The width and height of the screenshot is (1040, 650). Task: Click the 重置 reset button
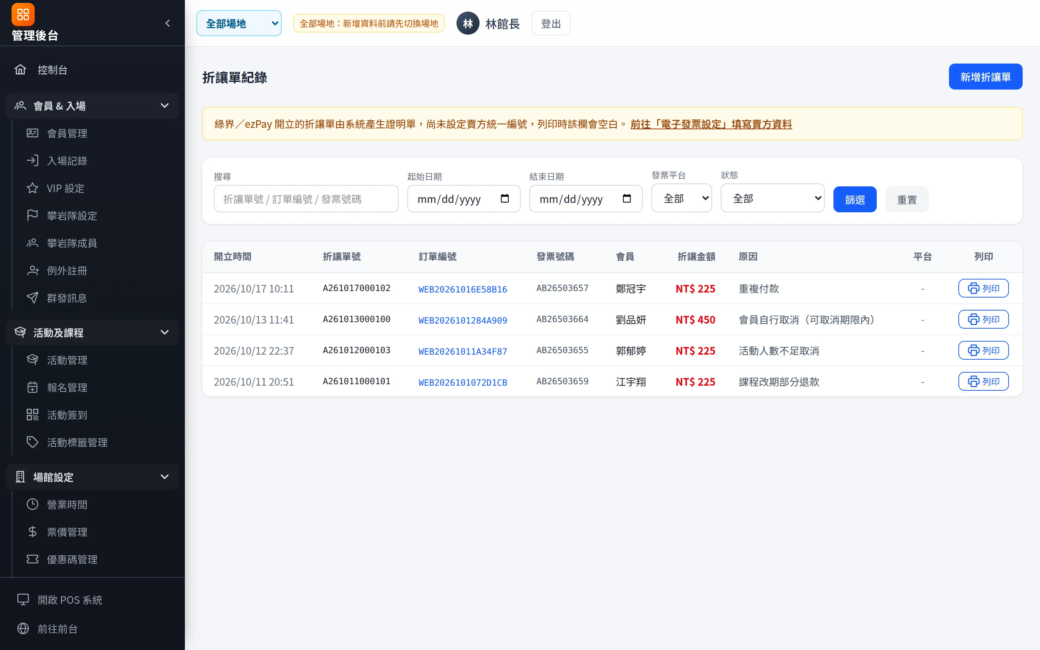click(x=907, y=199)
